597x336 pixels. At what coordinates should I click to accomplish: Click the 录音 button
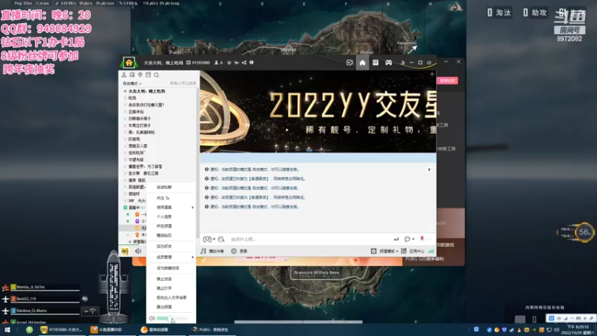pyautogui.click(x=240, y=251)
